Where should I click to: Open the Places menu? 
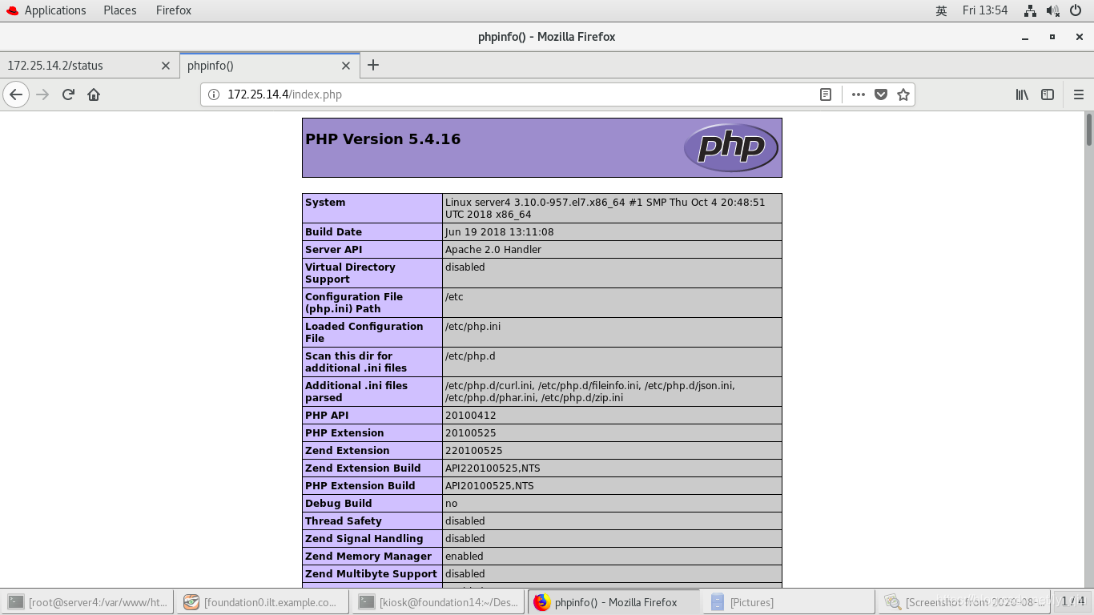[x=119, y=10]
